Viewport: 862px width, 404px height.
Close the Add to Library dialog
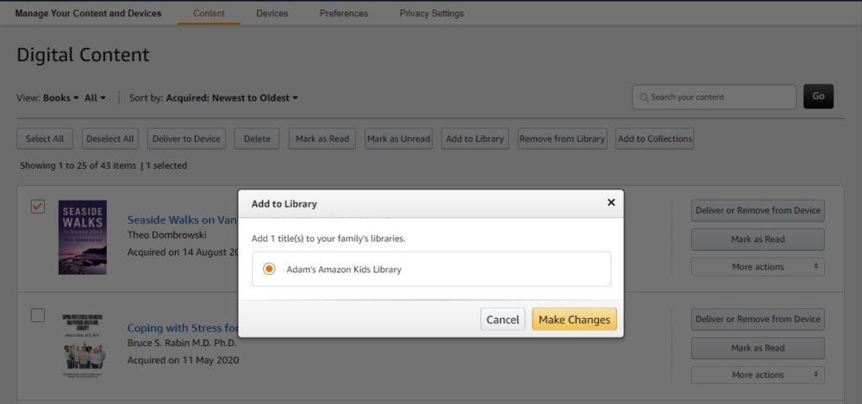pyautogui.click(x=611, y=202)
